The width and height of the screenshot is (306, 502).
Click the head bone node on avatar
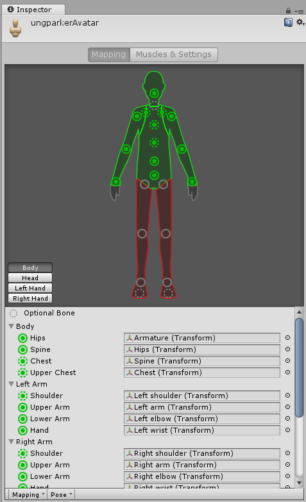pos(154,93)
